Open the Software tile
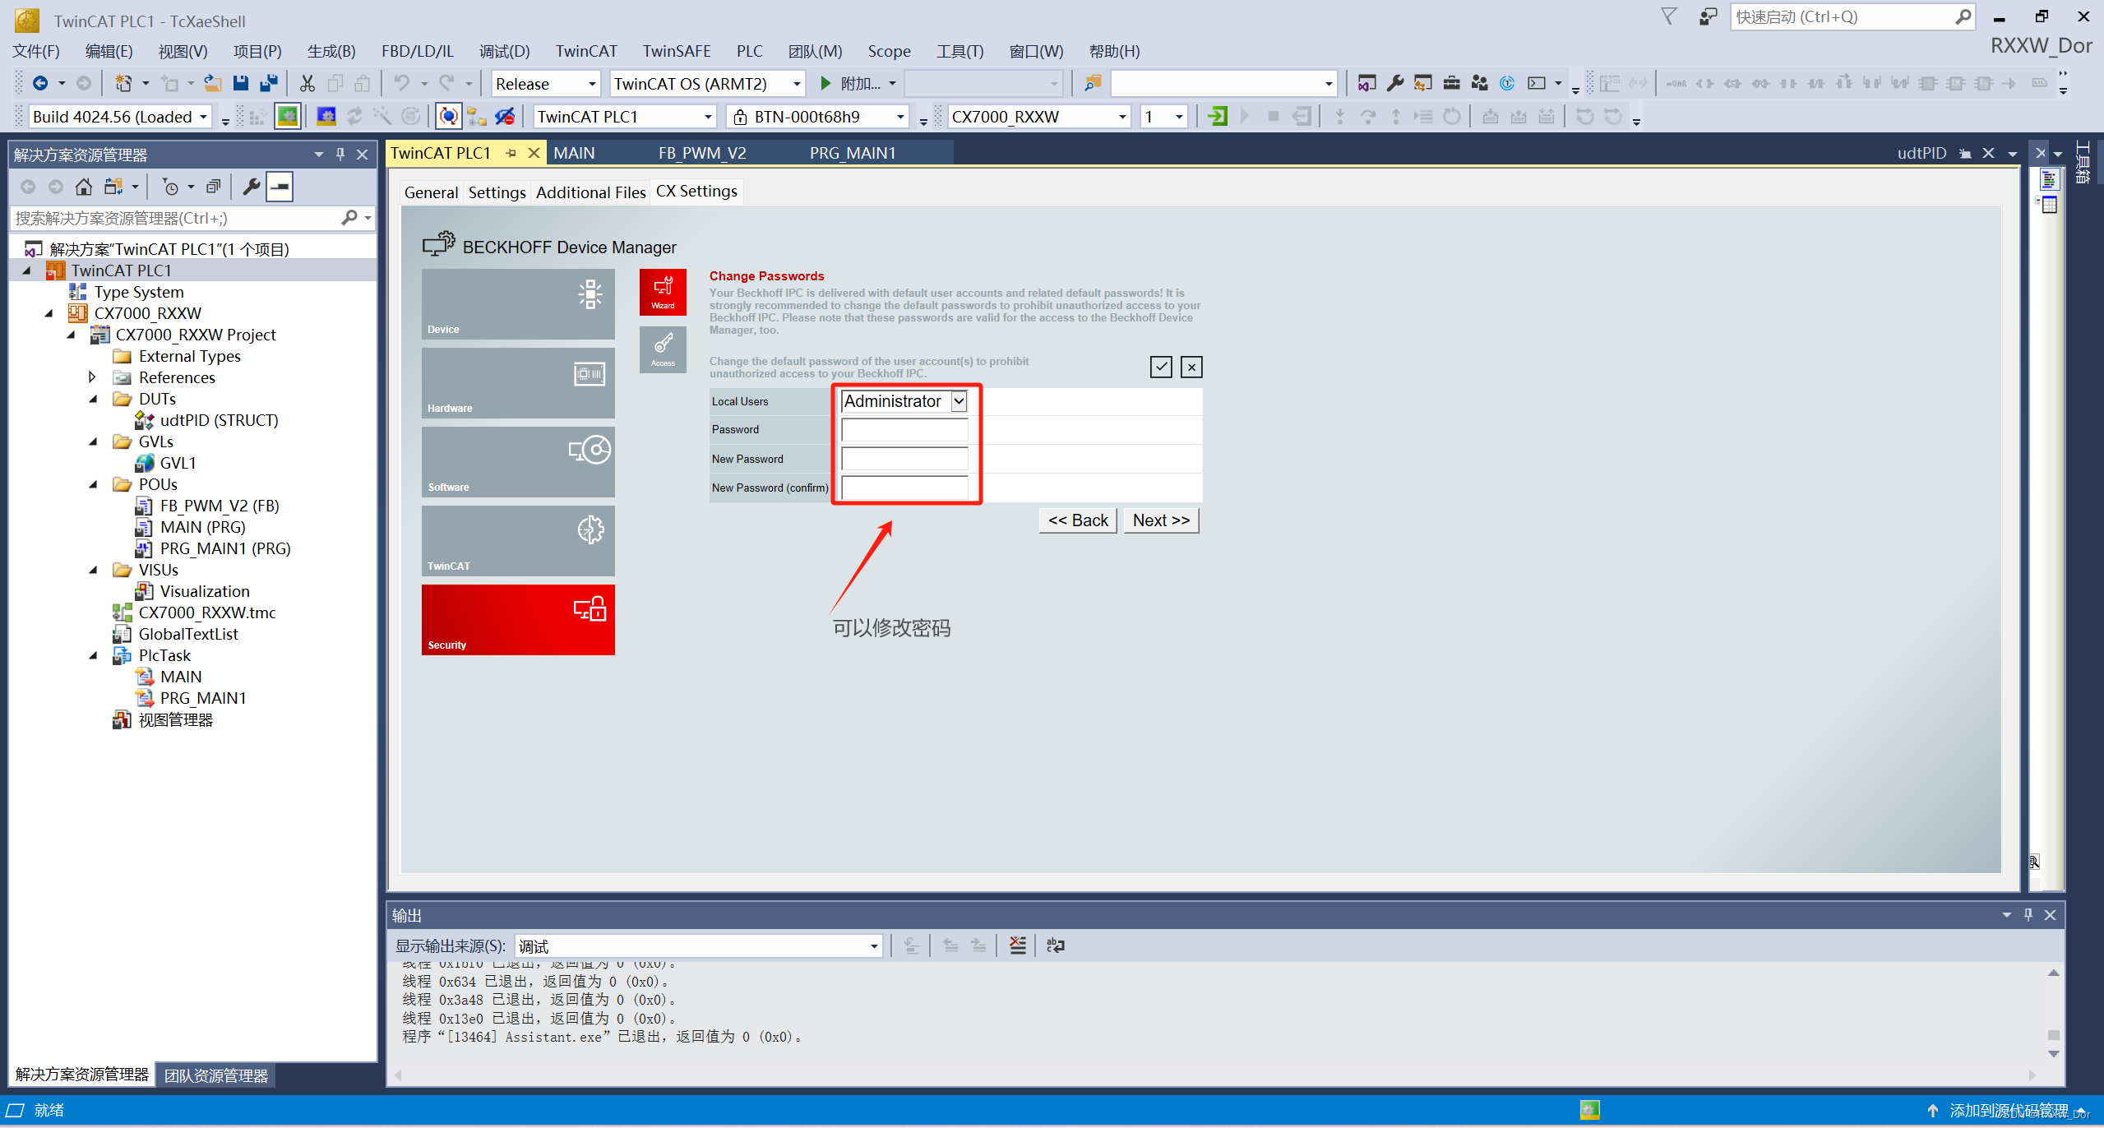2104x1128 pixels. coord(518,462)
